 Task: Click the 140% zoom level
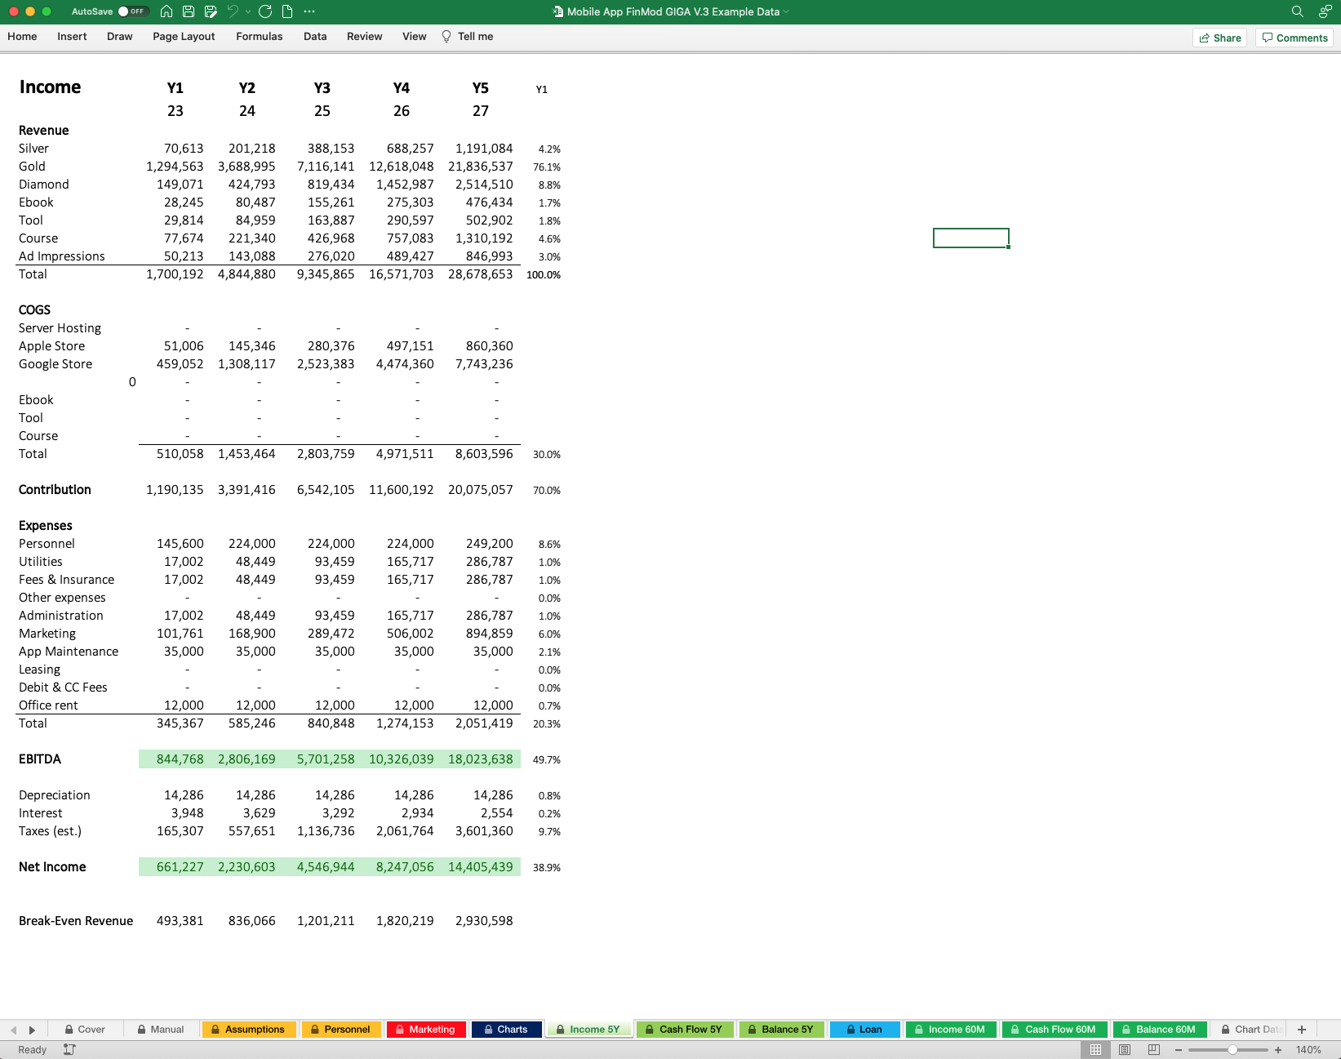click(x=1308, y=1050)
